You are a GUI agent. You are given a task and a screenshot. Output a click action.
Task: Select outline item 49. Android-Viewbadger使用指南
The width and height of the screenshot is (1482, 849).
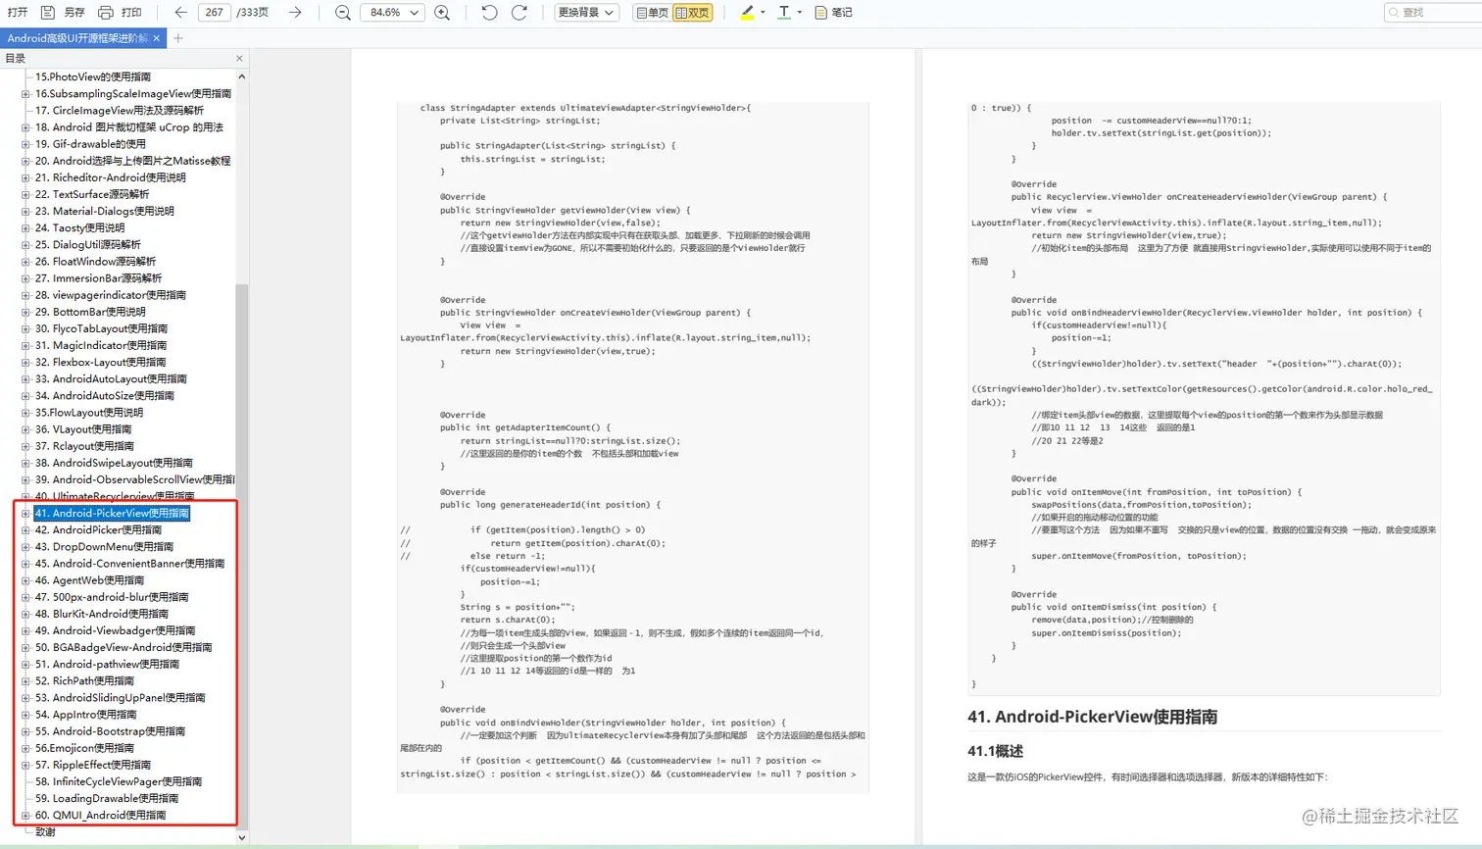115,630
